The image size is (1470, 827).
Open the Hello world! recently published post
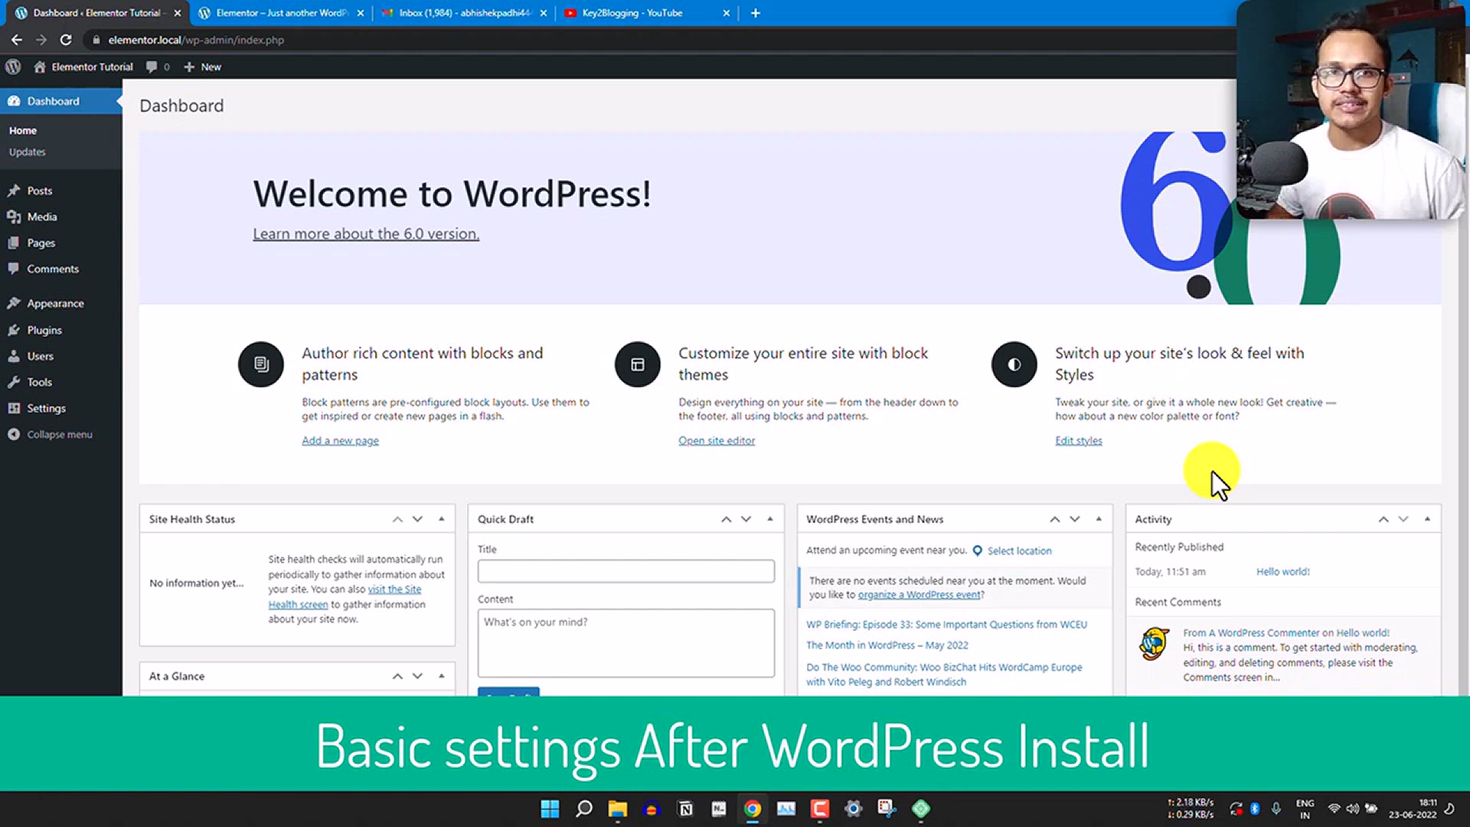[1282, 572]
